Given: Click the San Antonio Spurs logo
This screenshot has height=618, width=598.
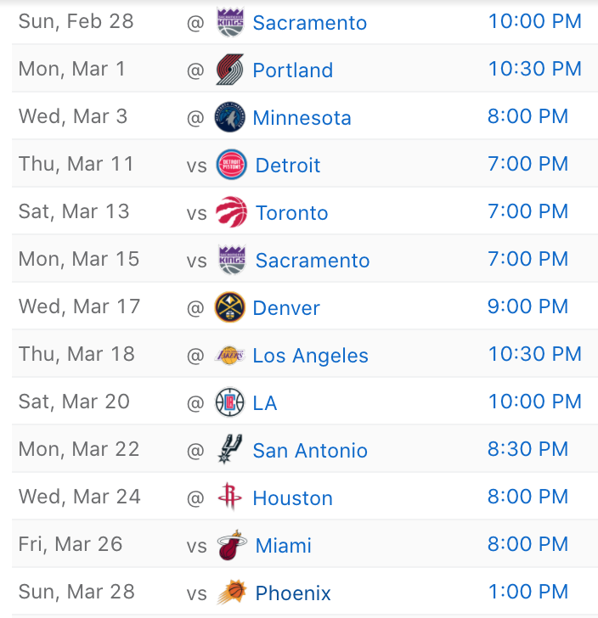Looking at the screenshot, I should (230, 450).
